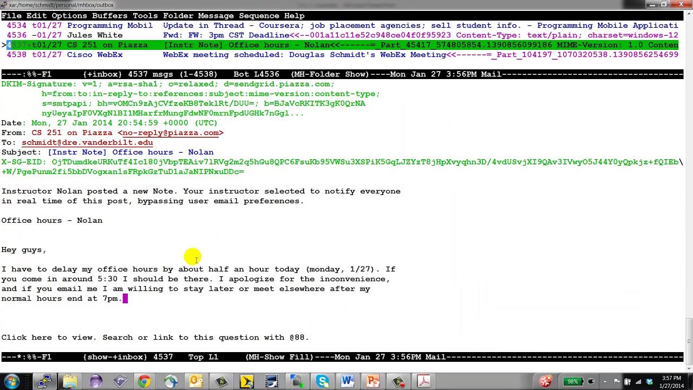Viewport: 693px width, 390px height.
Task: Click 'Click here to view' text
Action: pyautogui.click(x=47, y=337)
